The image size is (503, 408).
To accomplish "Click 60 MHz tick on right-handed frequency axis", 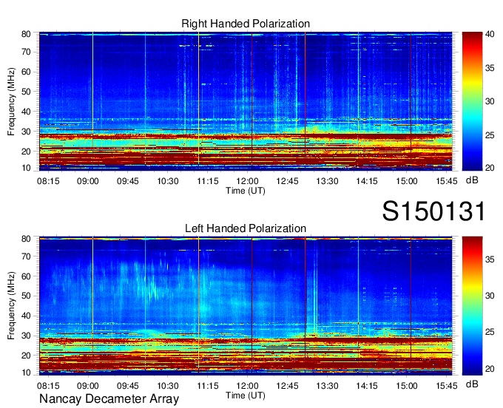I will 26,72.
